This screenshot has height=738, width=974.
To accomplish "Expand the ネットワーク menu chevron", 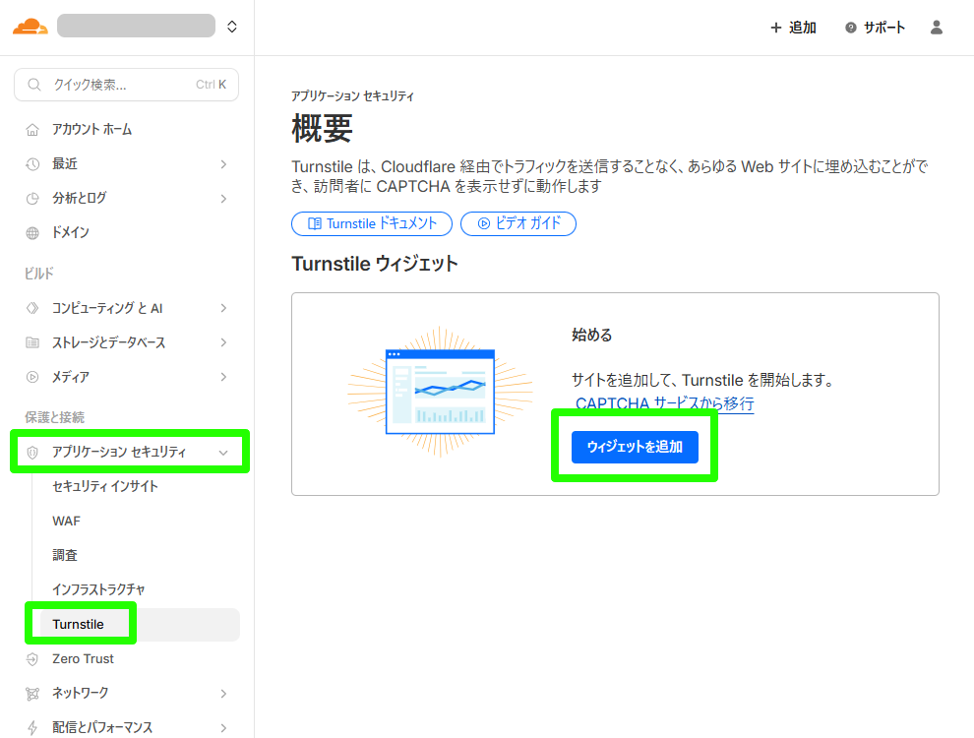I will 223,694.
